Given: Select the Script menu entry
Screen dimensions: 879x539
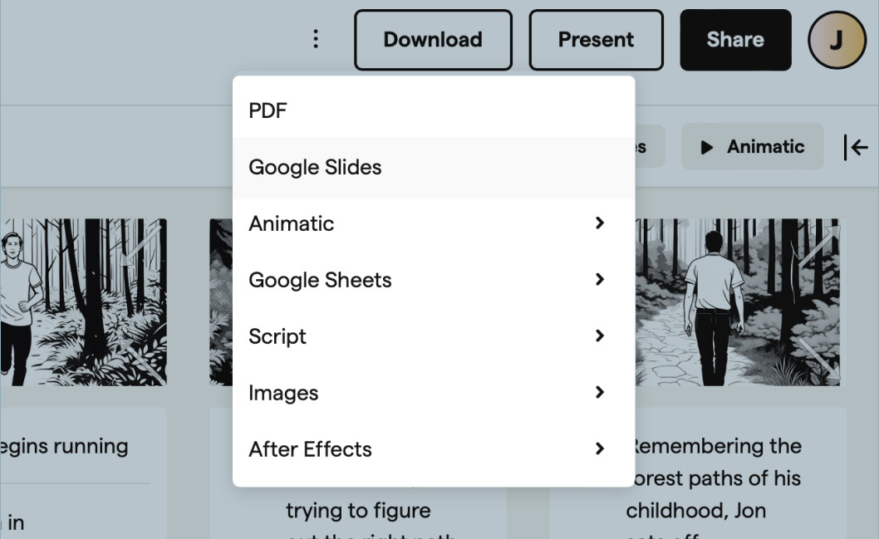Looking at the screenshot, I should (277, 336).
